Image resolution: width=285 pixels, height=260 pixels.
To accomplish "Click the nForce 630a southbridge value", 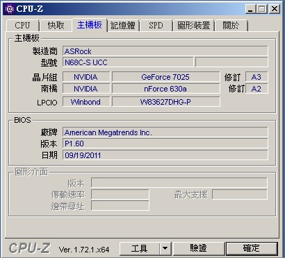I will pos(166,89).
